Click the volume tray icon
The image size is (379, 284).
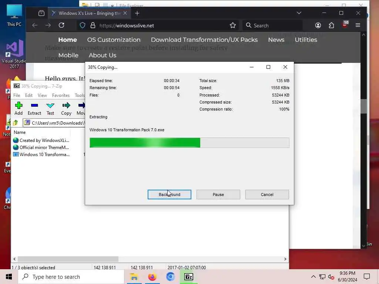coord(331,277)
